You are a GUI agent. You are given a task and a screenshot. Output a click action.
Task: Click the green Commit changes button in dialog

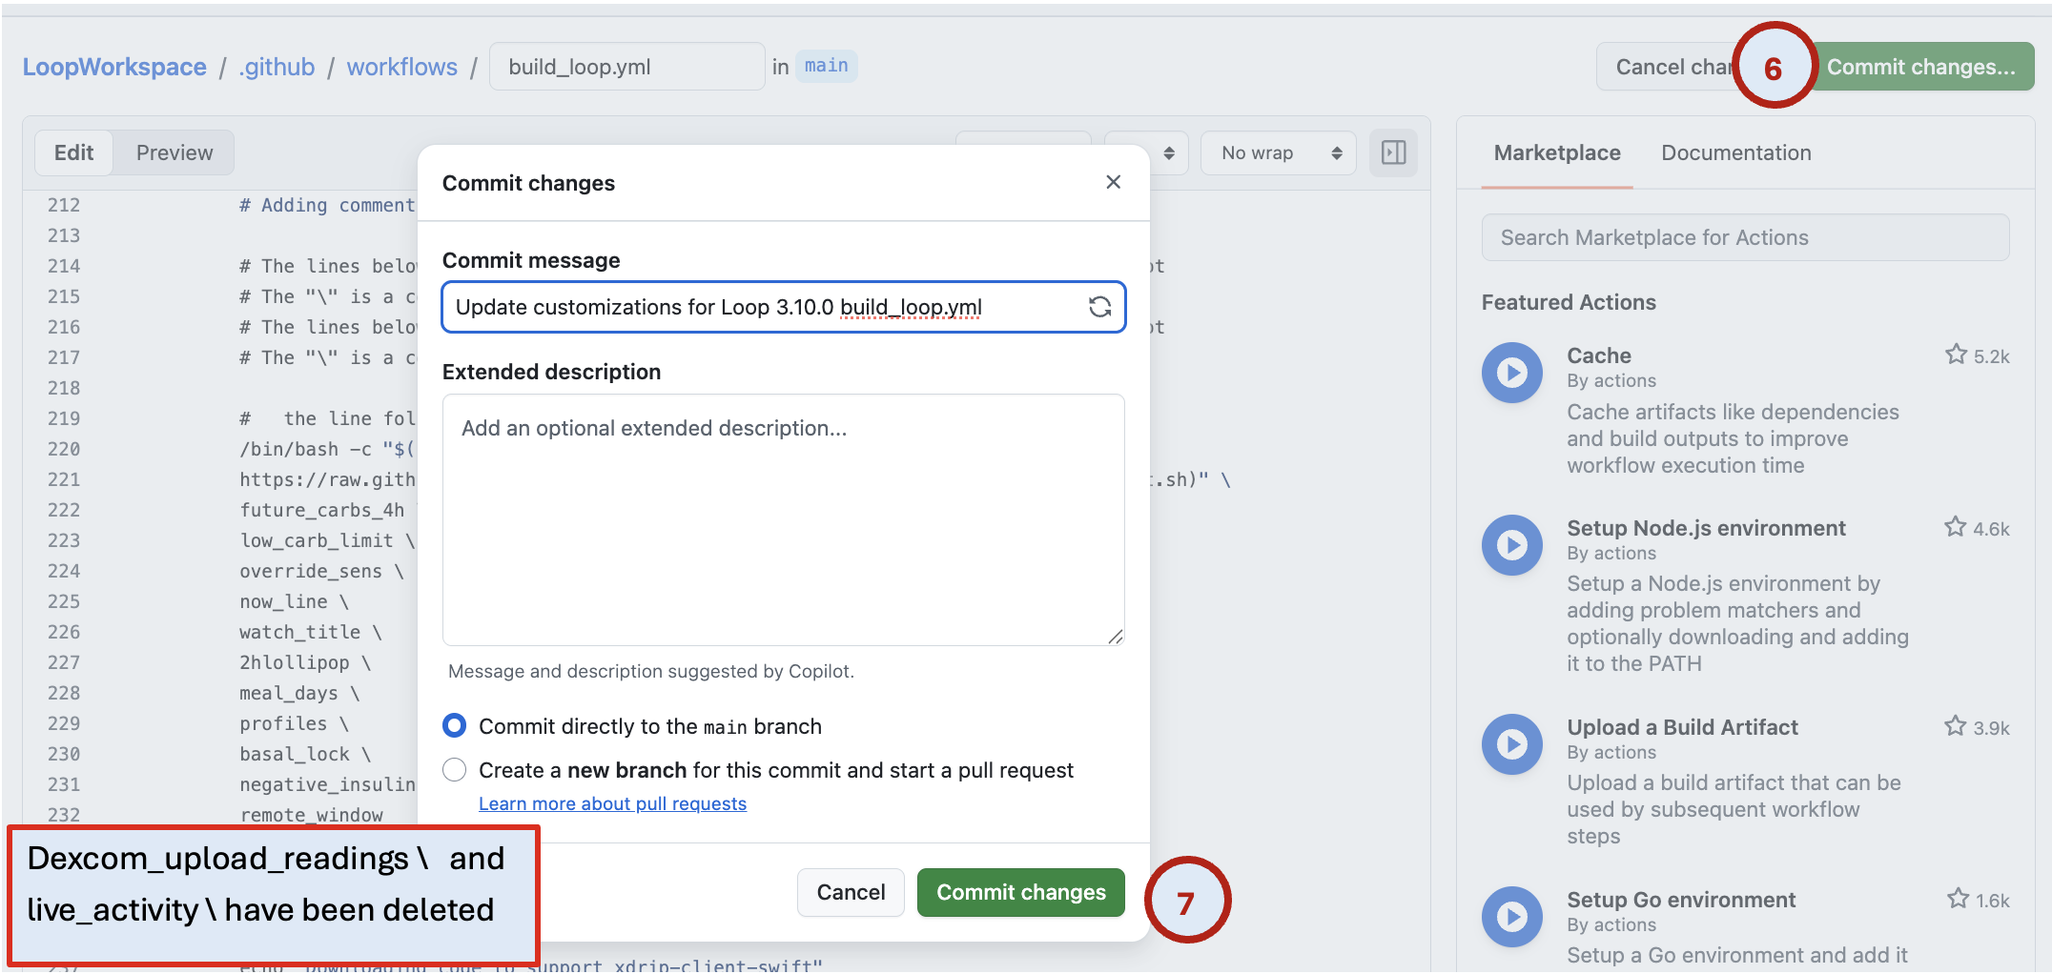[x=1020, y=892]
